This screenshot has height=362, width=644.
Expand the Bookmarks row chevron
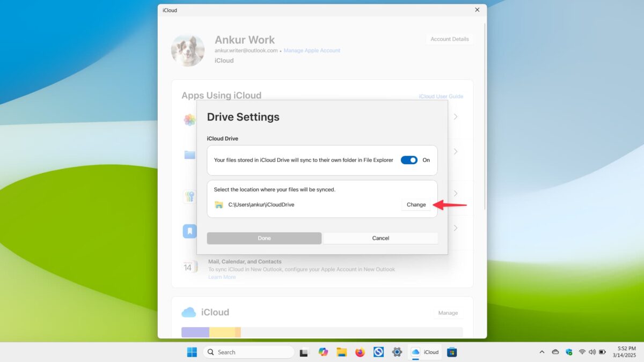tap(456, 228)
